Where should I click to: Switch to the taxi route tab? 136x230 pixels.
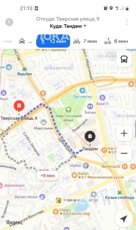pyautogui.click(x=25, y=41)
